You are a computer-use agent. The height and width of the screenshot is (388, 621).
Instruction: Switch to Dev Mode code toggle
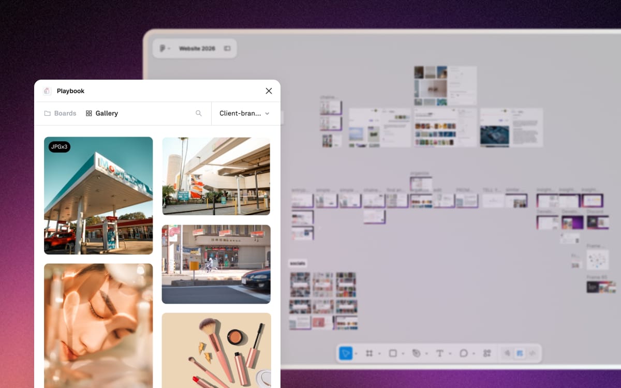click(x=532, y=353)
